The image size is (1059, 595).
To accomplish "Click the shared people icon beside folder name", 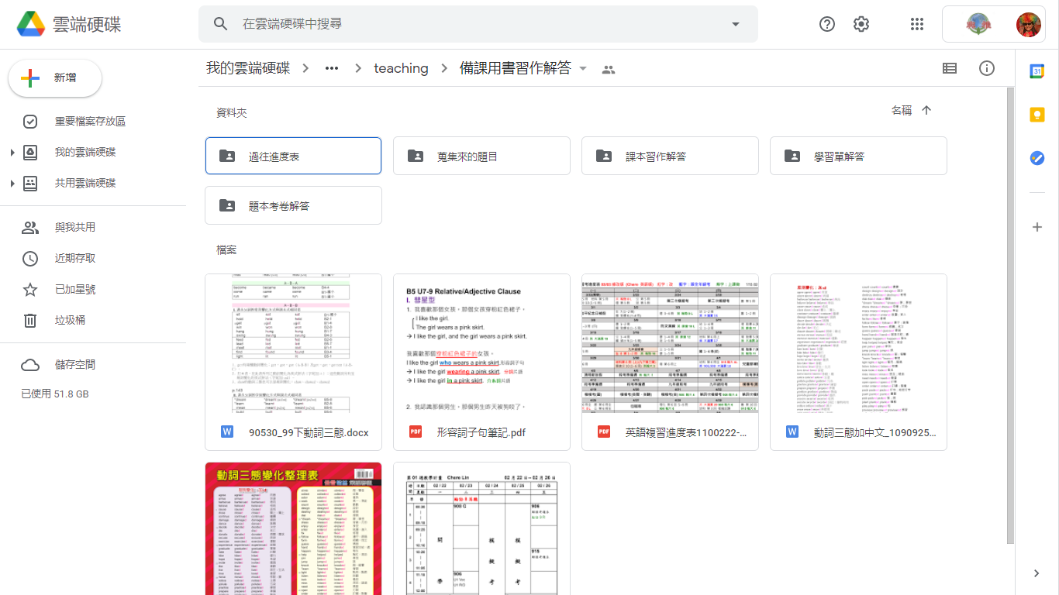I will (x=609, y=69).
